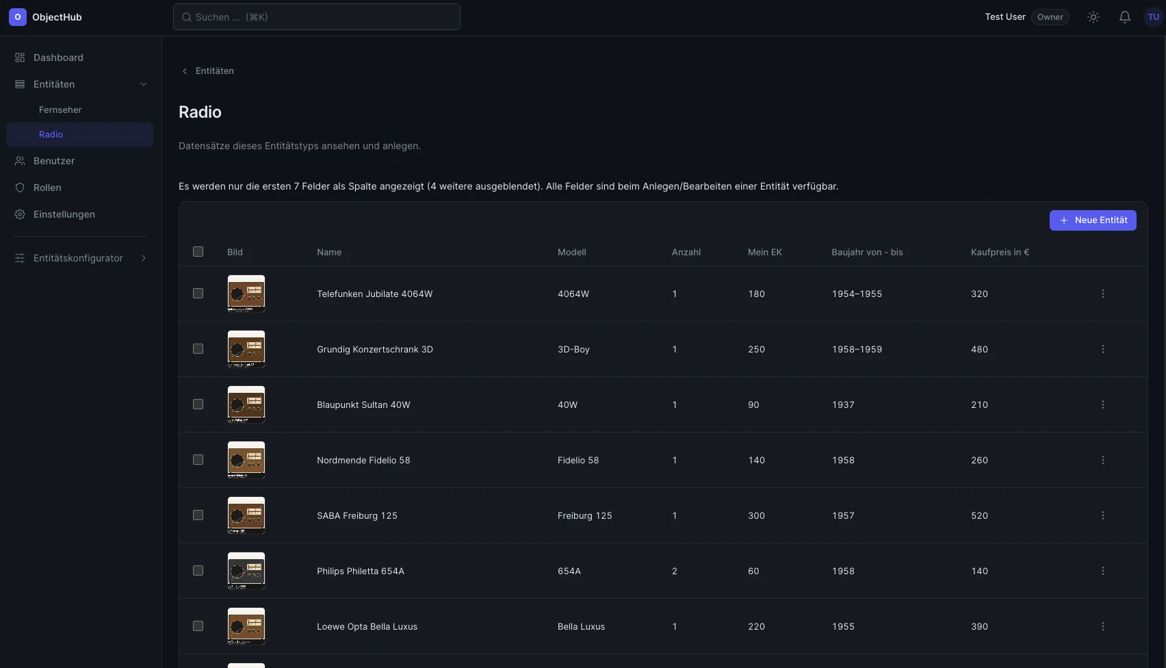Expand the Entitätskonfigurator chevron
Viewport: 1166px width, 668px height.
[144, 258]
